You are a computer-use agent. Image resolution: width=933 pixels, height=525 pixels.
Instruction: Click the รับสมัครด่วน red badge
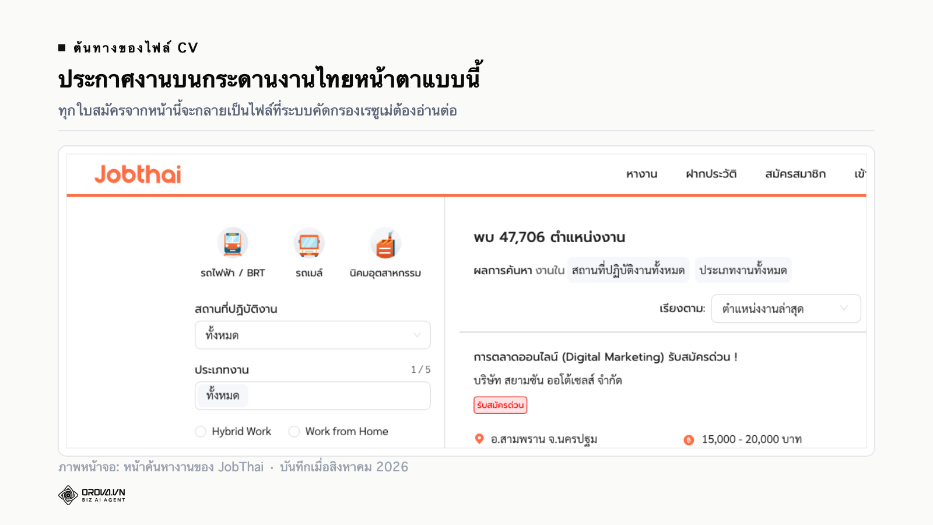click(x=500, y=405)
